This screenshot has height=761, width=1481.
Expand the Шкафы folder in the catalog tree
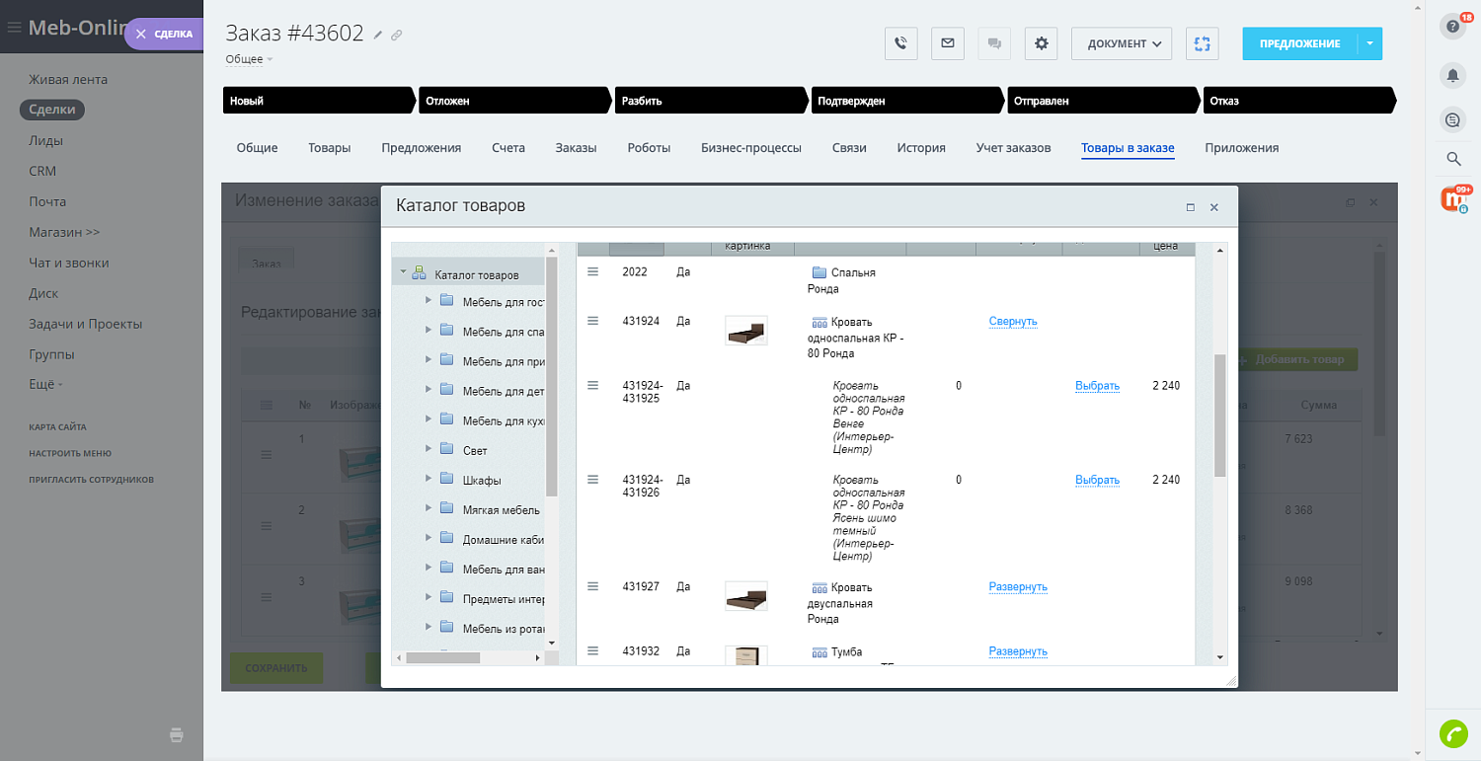429,479
